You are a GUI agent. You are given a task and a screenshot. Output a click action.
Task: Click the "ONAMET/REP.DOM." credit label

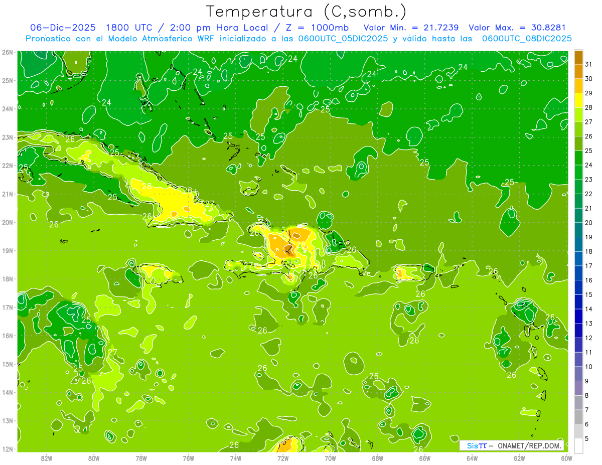530,445
